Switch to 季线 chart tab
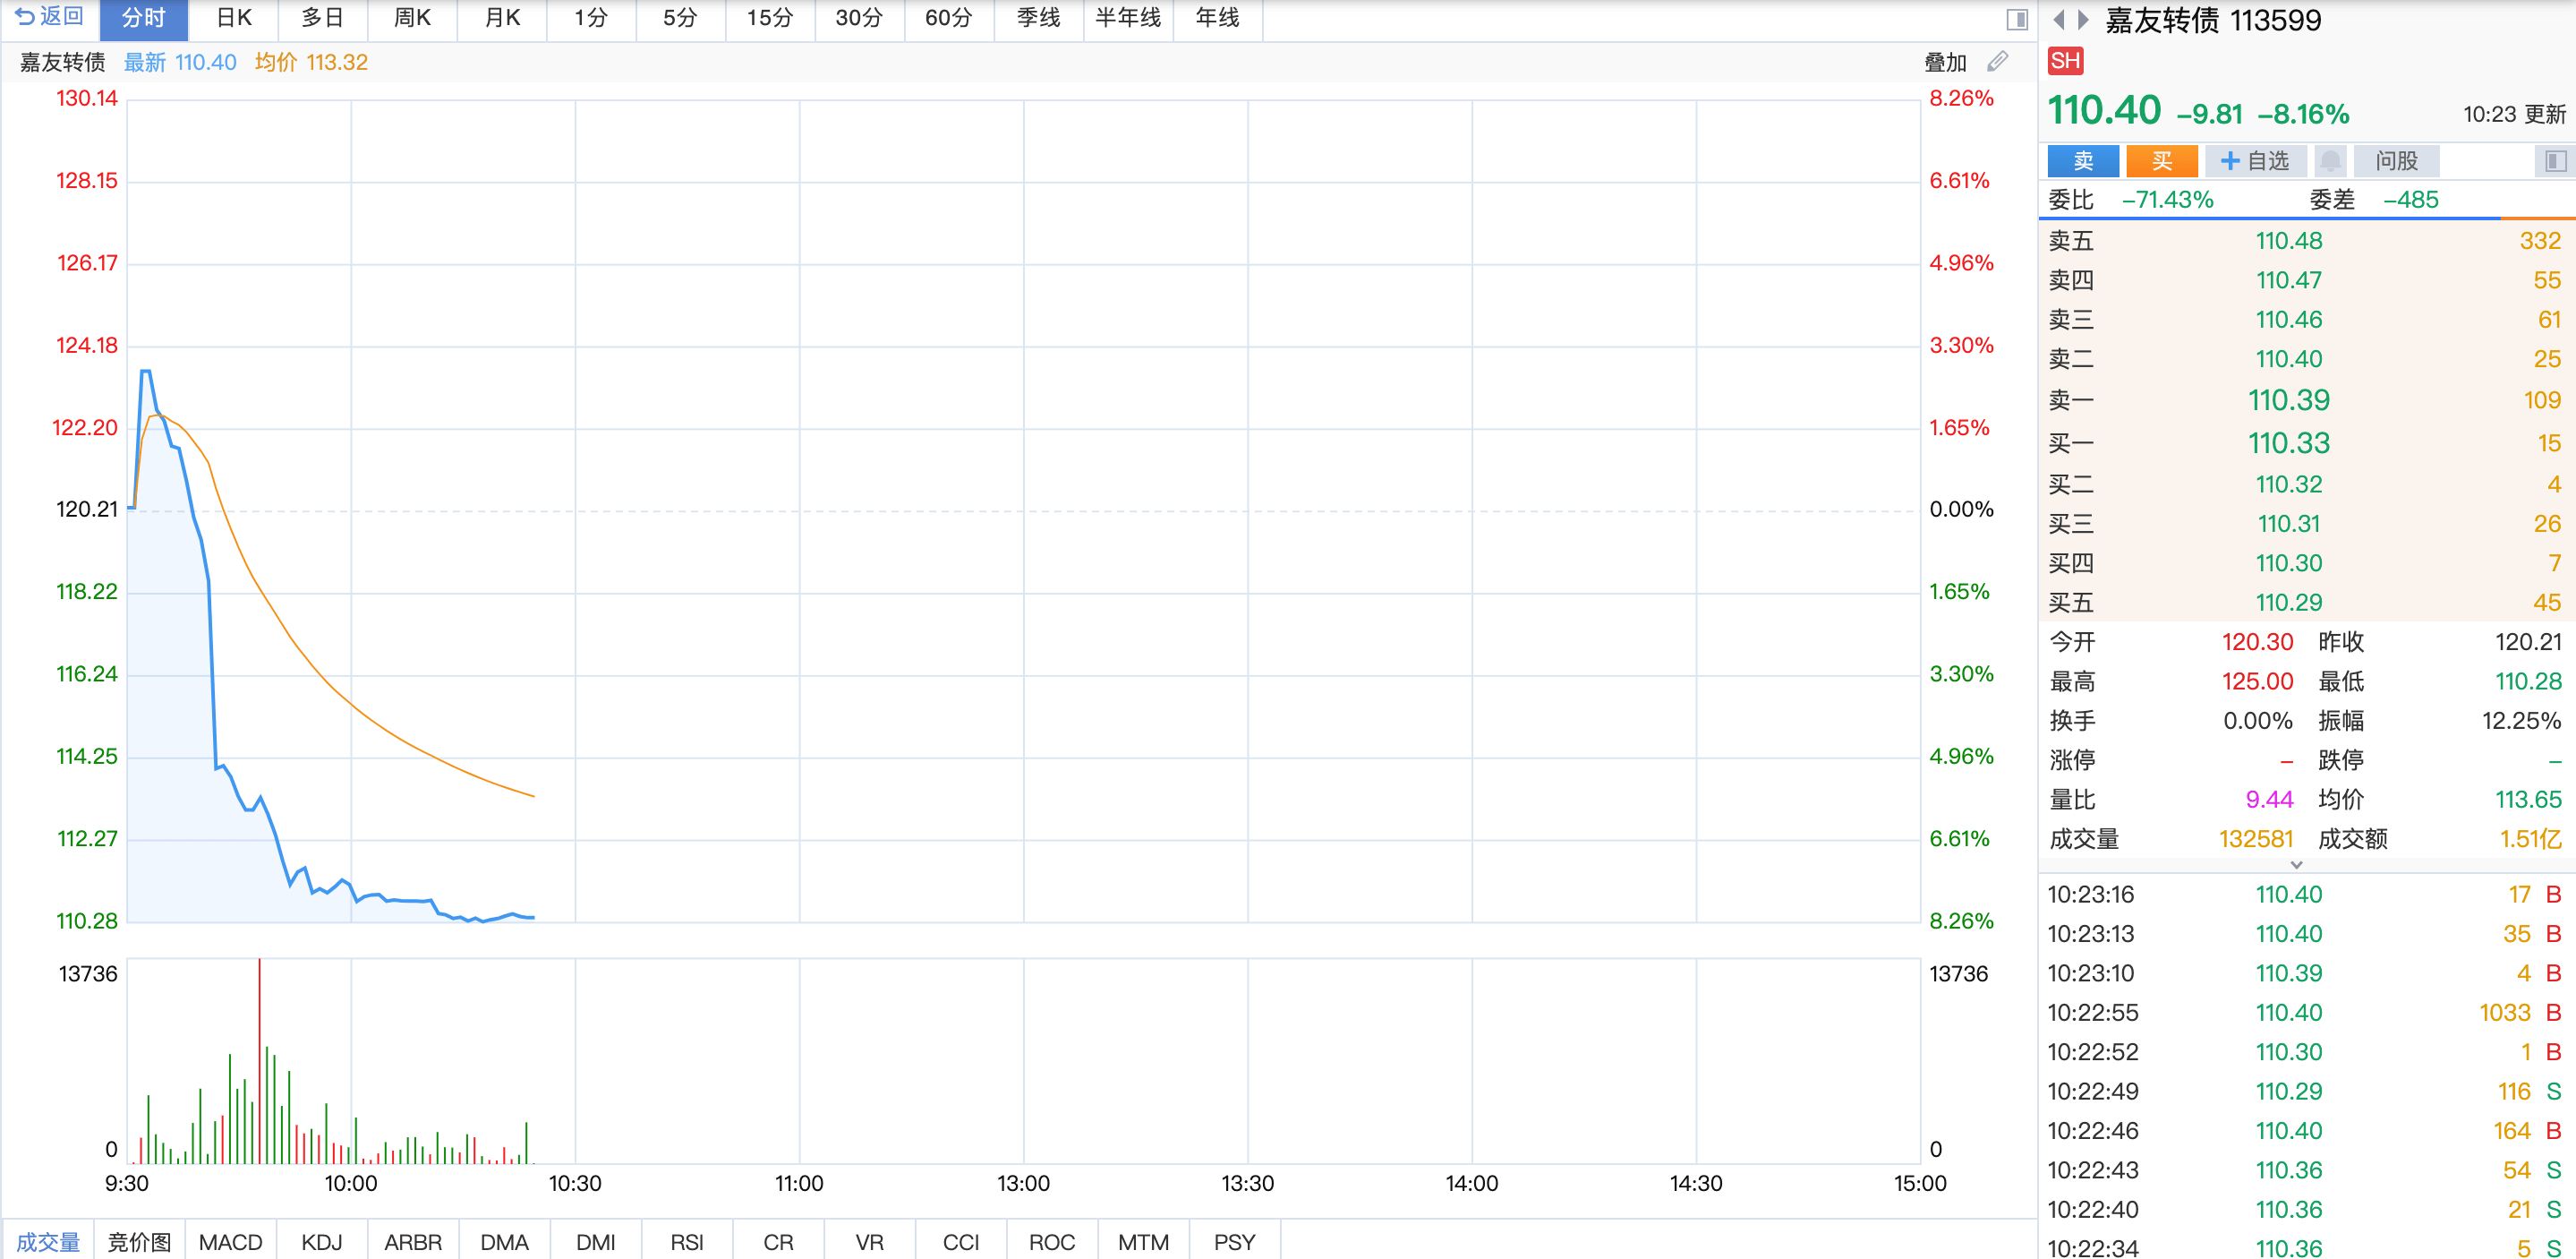Viewport: 2576px width, 1259px height. coord(1039,19)
